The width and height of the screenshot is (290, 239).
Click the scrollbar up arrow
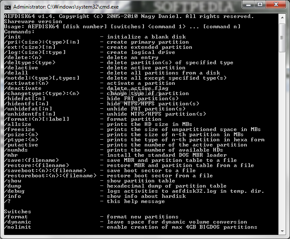pos(282,18)
